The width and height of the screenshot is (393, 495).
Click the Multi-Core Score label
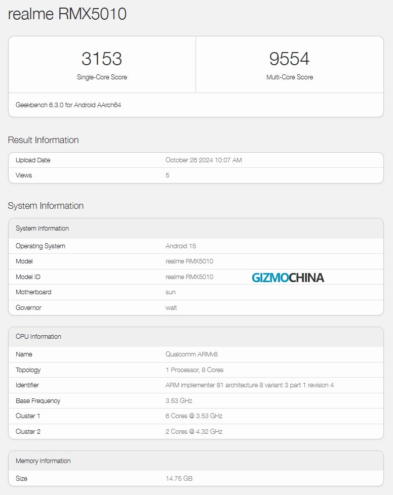(x=289, y=77)
